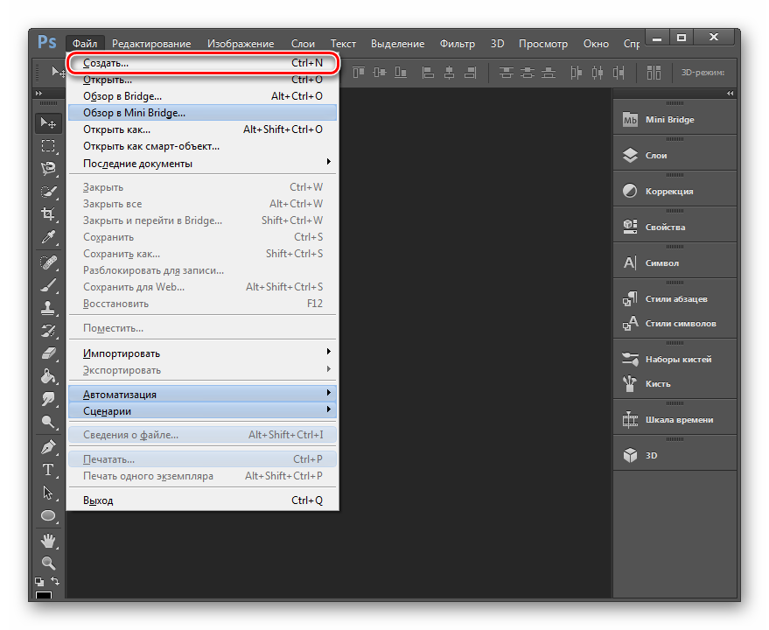Activate the Horizontal Type tool
Viewport: 769px width, 630px height.
pos(48,470)
